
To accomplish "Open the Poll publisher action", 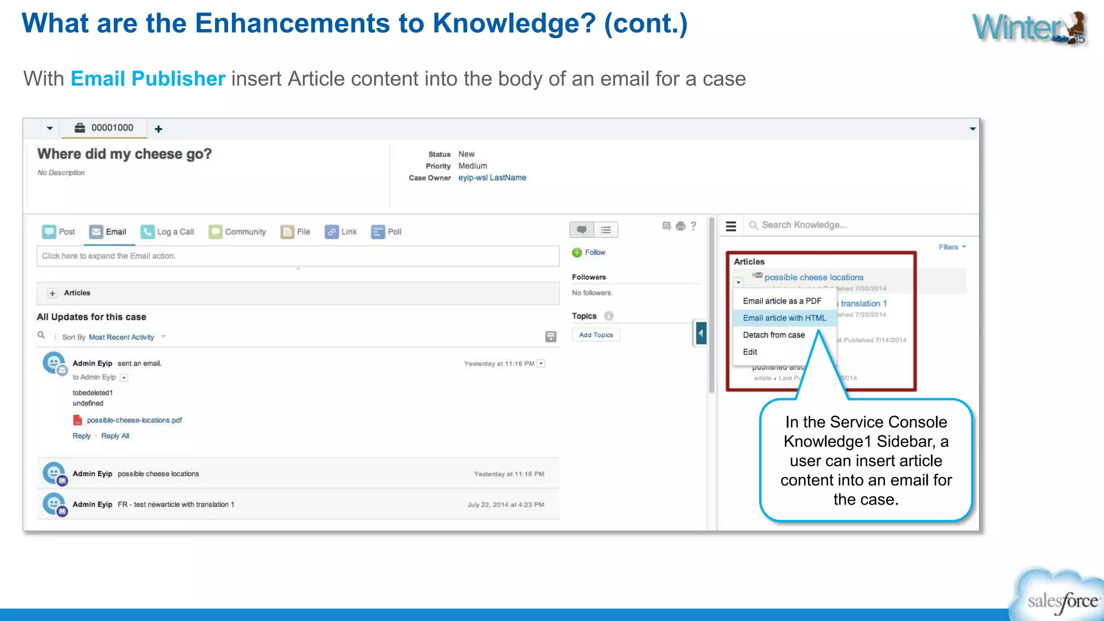I will coord(387,232).
